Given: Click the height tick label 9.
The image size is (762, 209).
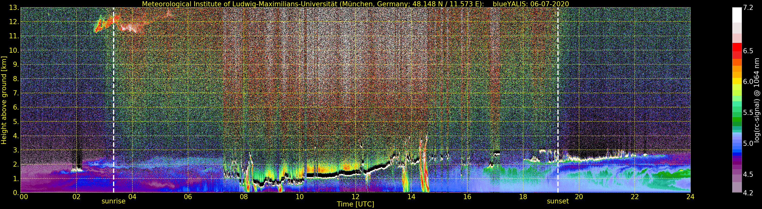Looking at the screenshot, I should (16, 64).
